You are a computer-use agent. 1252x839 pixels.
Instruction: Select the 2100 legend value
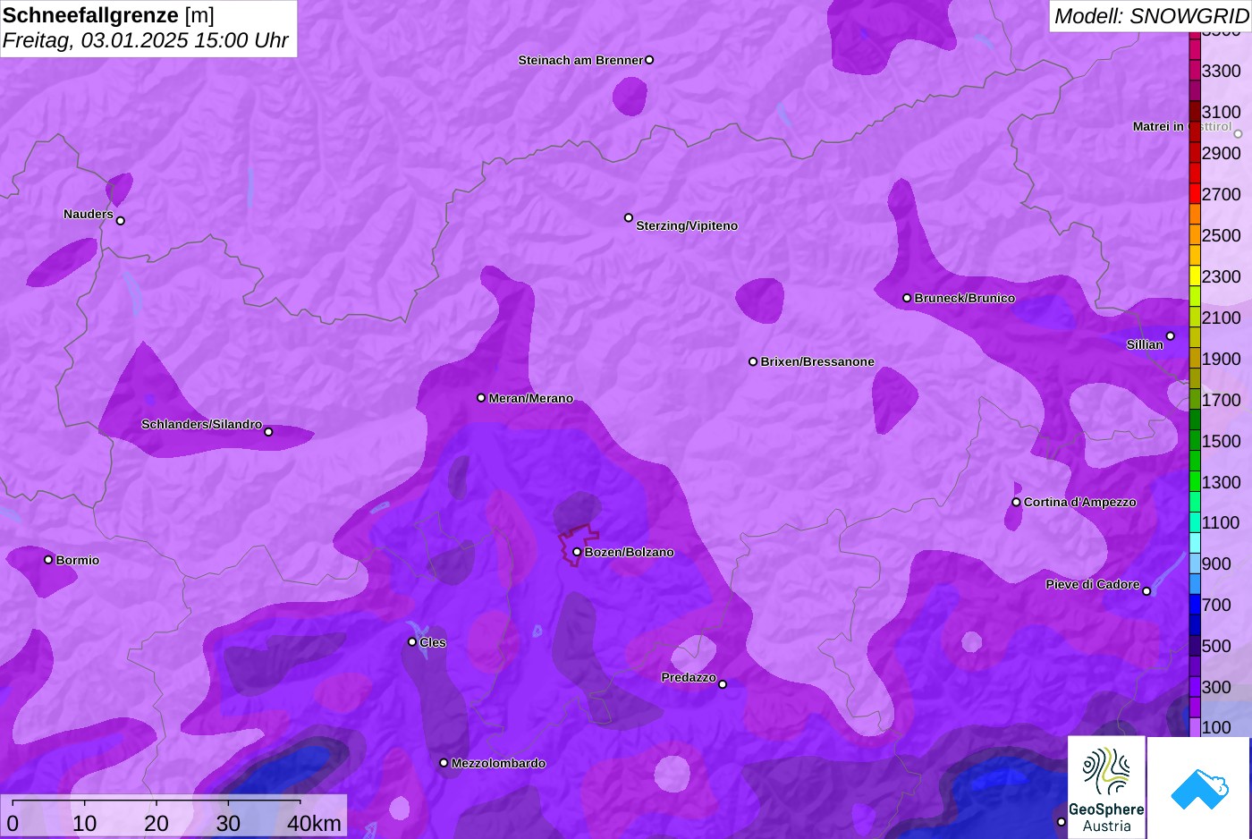(x=1222, y=318)
